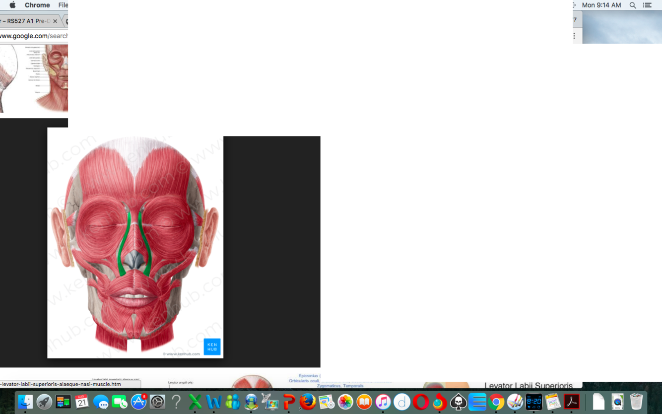Open the MOV file in the dock
Image resolution: width=662 pixels, height=414 pixels.
click(x=617, y=402)
